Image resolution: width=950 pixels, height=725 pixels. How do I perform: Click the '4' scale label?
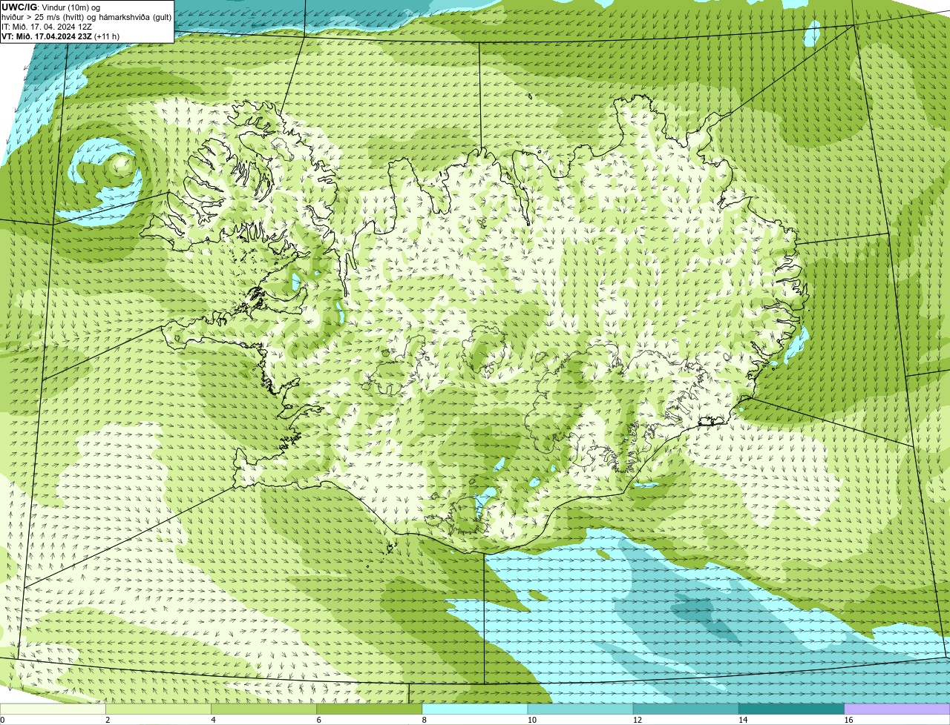click(213, 720)
